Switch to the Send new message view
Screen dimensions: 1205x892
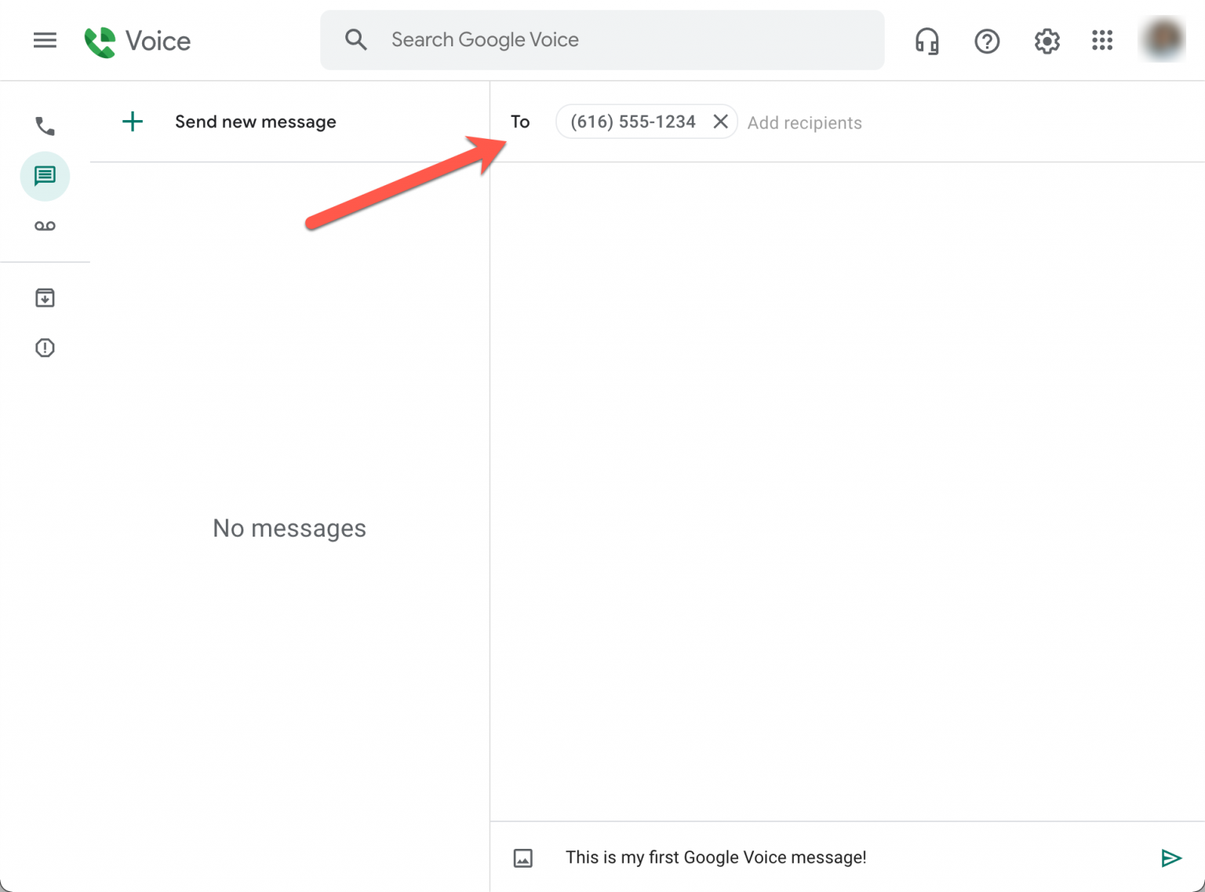pos(255,122)
